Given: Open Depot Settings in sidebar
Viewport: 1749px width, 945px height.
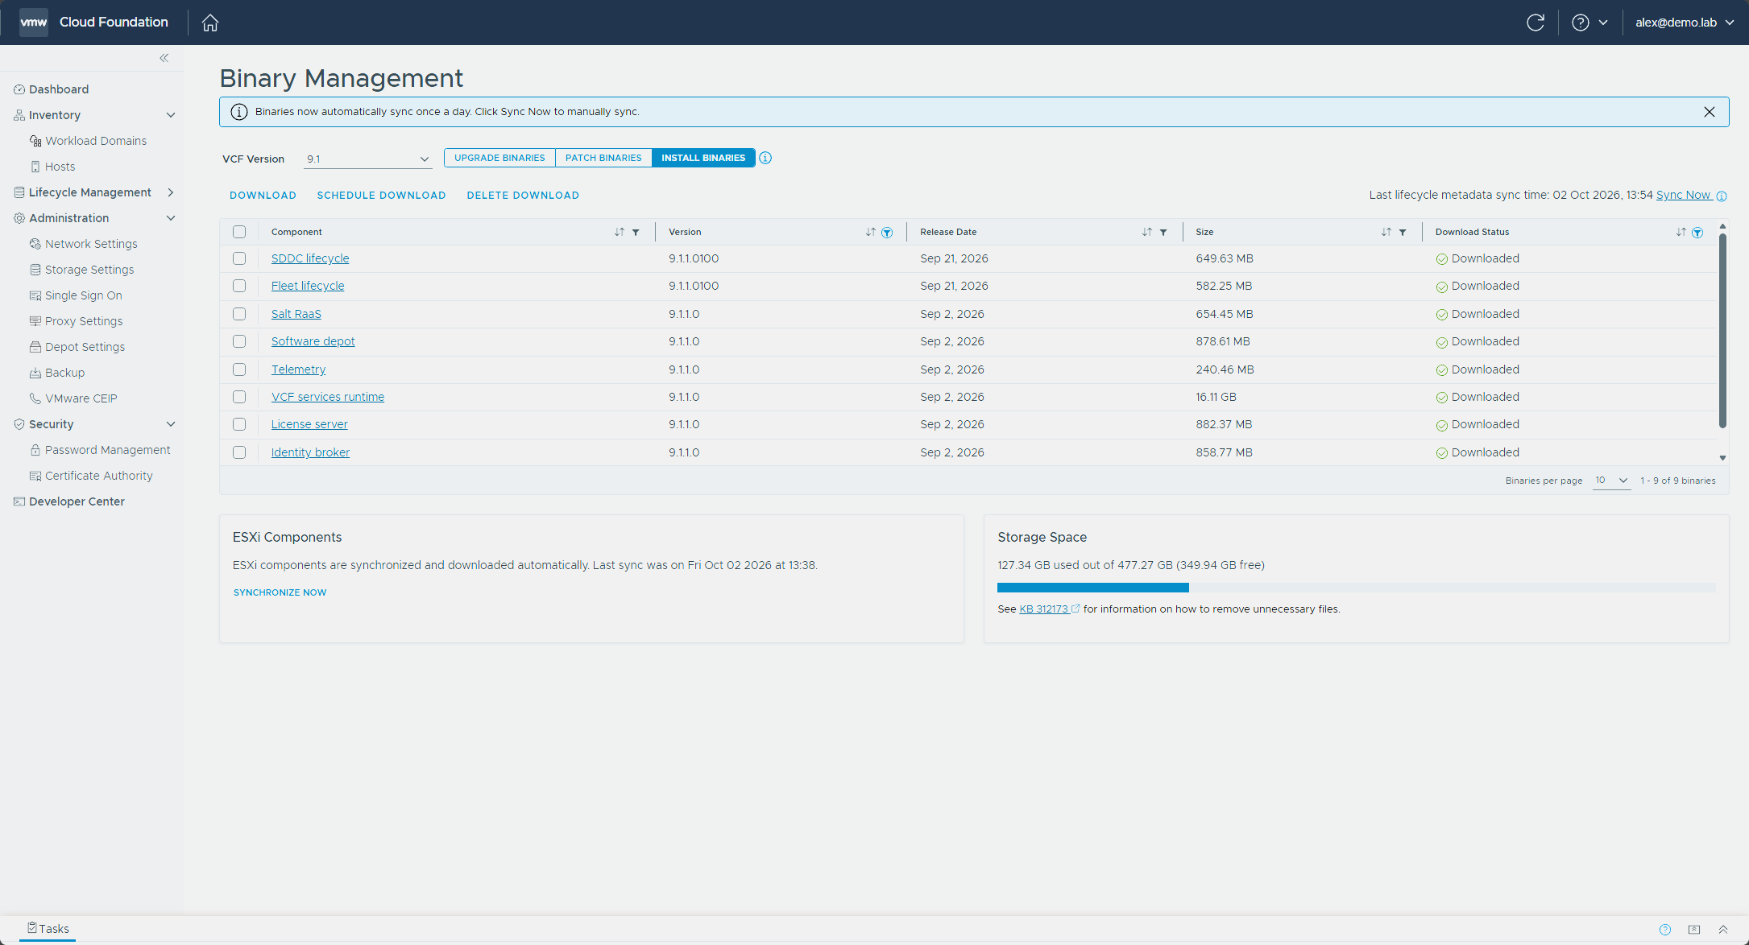Looking at the screenshot, I should [x=85, y=347].
